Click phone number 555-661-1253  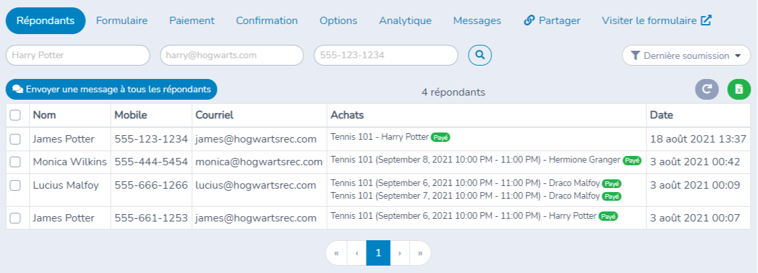point(151,218)
